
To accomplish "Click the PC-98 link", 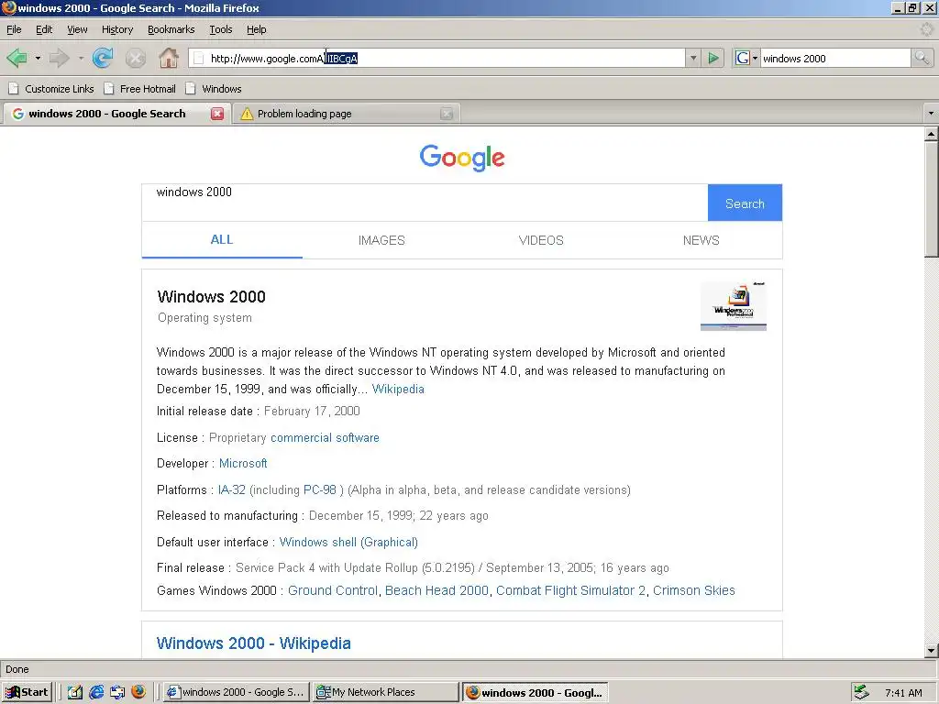I will click(320, 489).
